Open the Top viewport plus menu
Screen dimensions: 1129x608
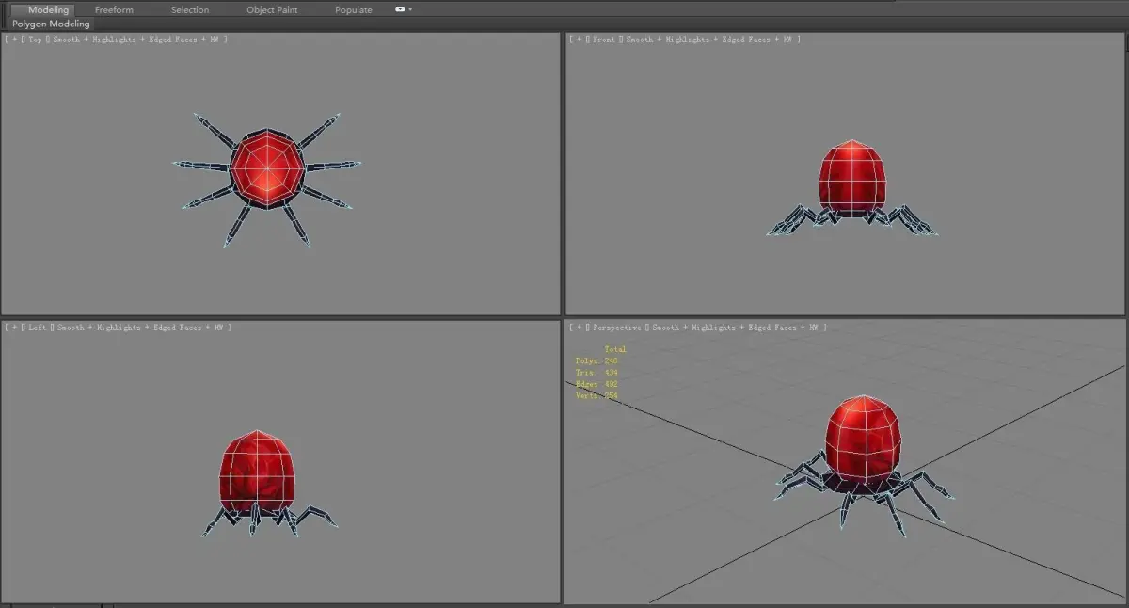point(14,40)
